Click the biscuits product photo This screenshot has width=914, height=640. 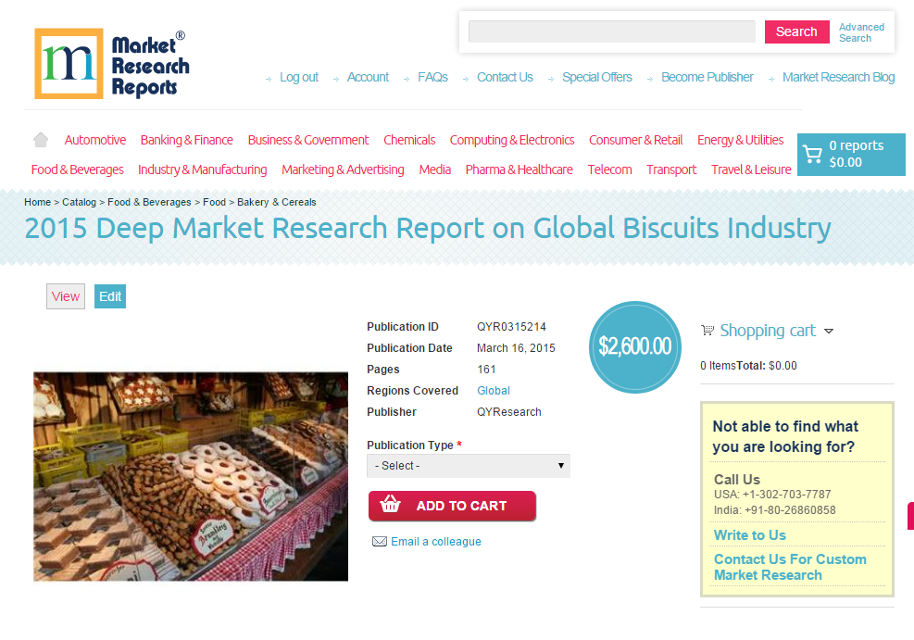[x=190, y=476]
